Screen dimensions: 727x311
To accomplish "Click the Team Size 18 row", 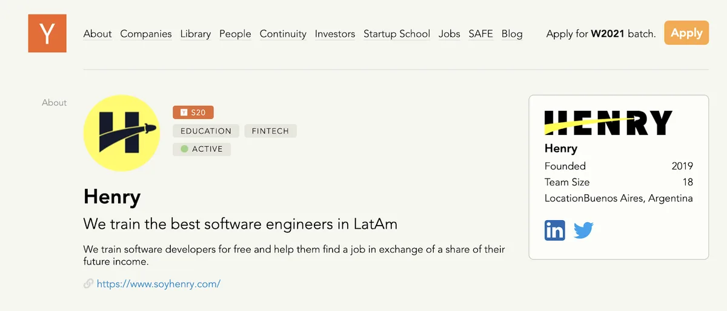I will click(619, 182).
